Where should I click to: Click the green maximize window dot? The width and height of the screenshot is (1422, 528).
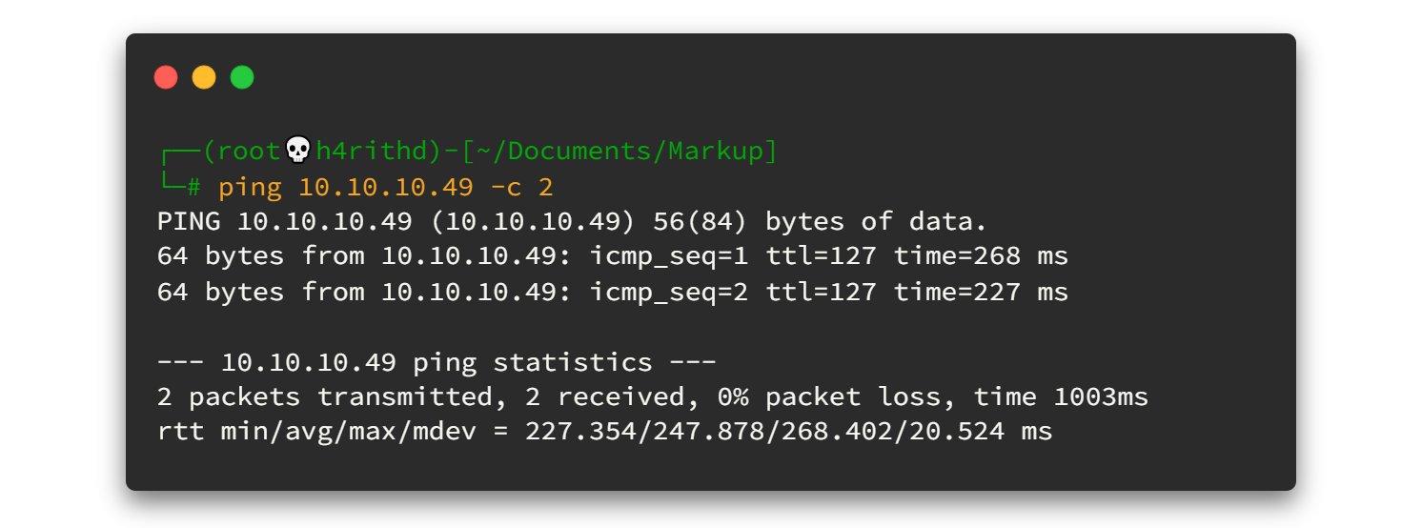[242, 77]
